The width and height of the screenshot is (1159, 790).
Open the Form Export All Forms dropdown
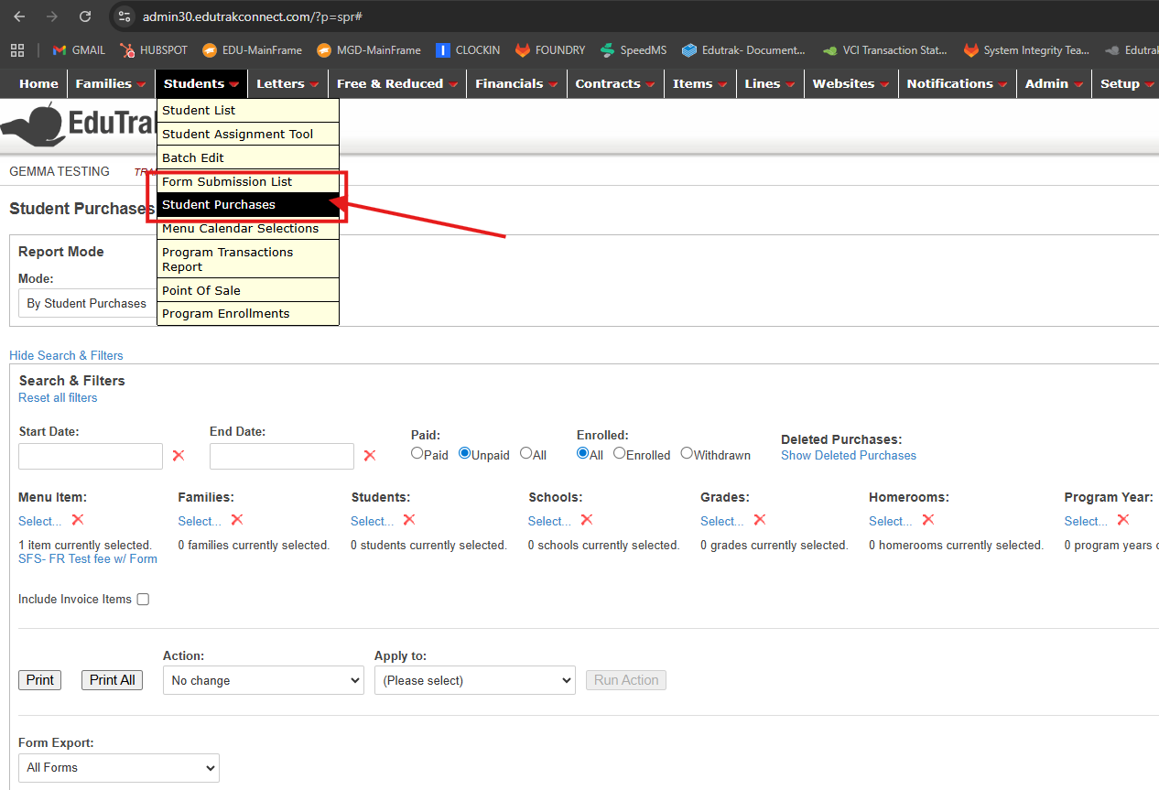coord(119,767)
